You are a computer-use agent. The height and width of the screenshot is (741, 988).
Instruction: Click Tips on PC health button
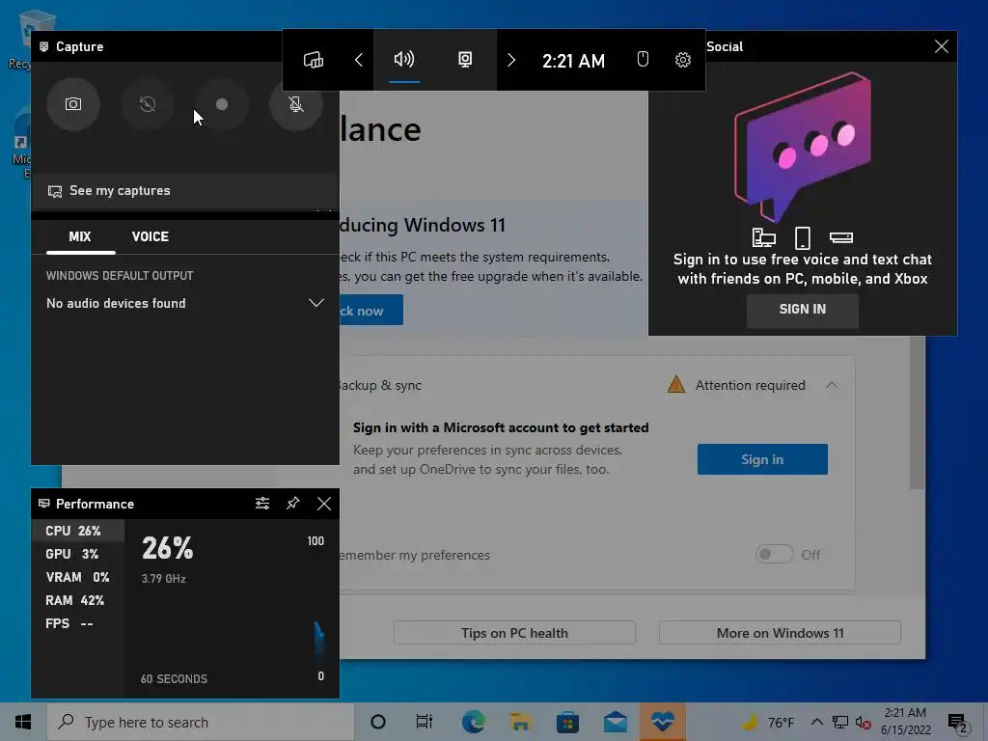514,633
